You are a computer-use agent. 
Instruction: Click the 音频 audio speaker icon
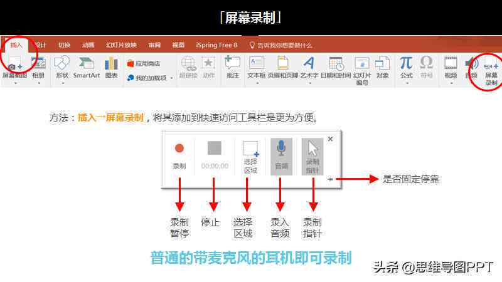point(471,64)
